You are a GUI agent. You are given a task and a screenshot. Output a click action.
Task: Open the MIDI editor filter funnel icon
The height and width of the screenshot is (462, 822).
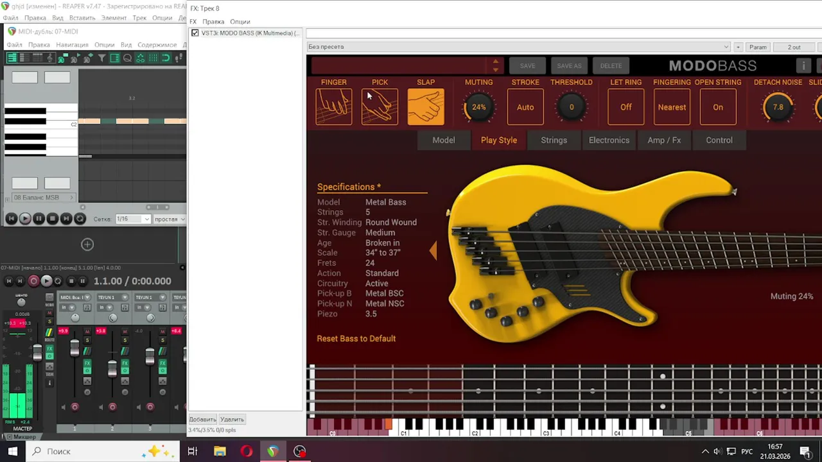102,58
